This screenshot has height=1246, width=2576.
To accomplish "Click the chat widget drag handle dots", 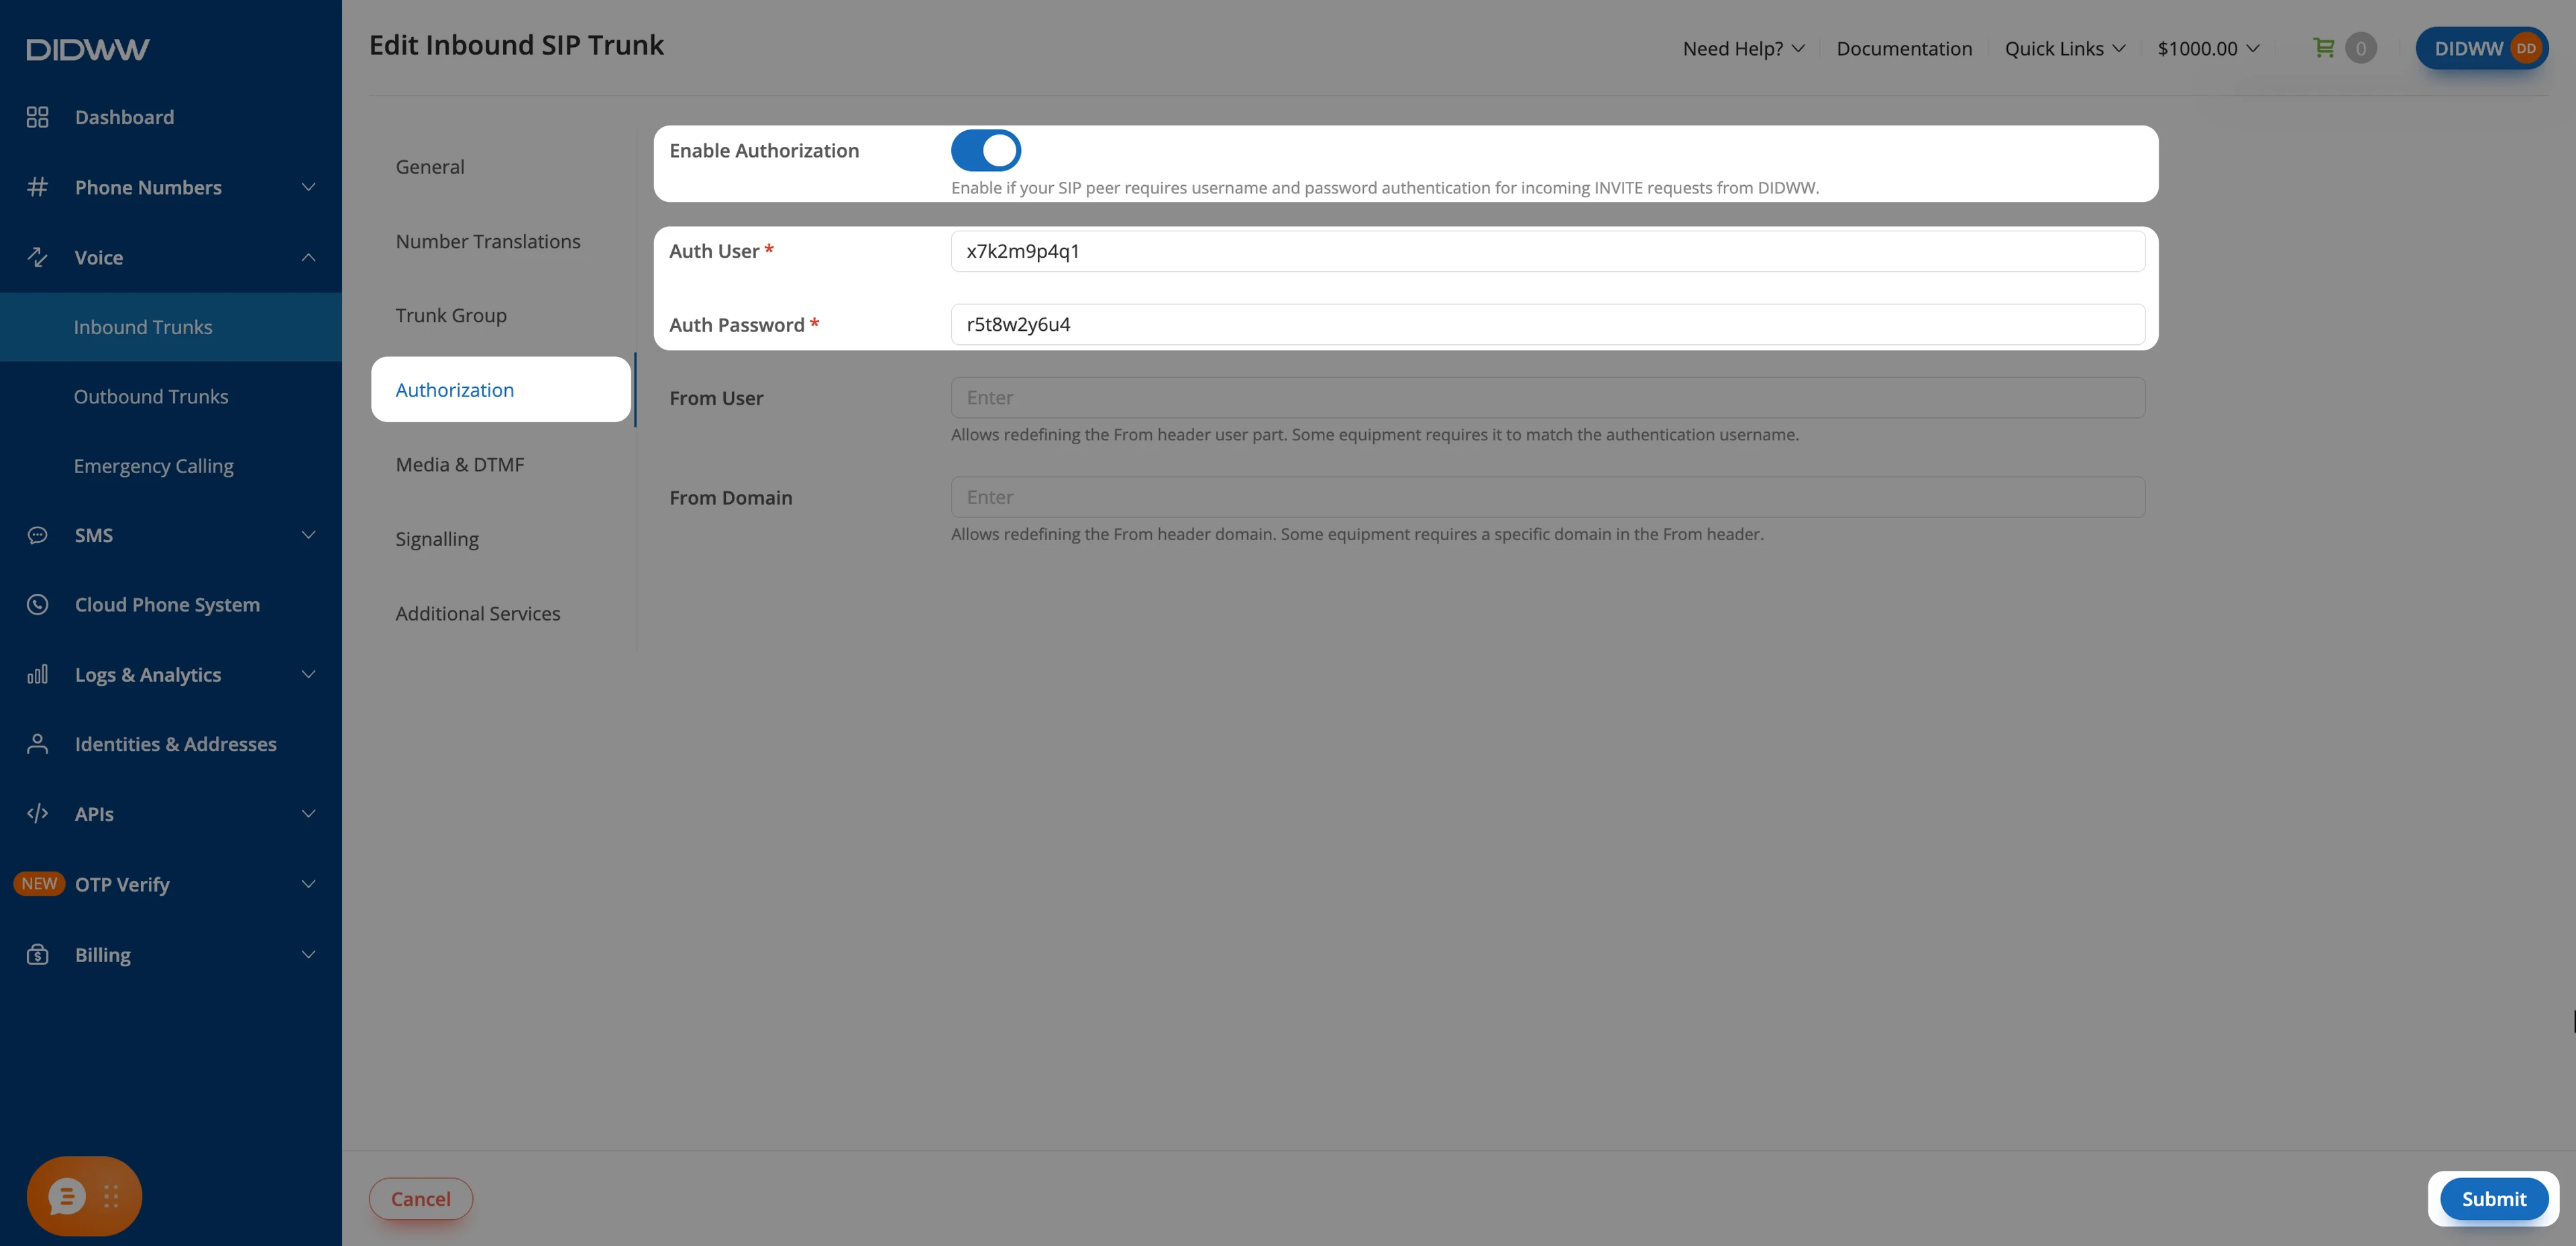I will pos(111,1196).
